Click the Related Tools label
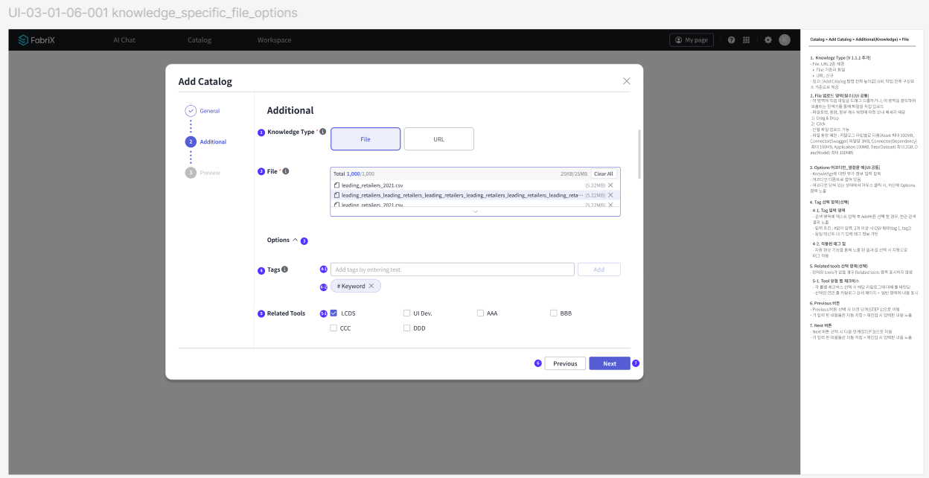 (287, 313)
